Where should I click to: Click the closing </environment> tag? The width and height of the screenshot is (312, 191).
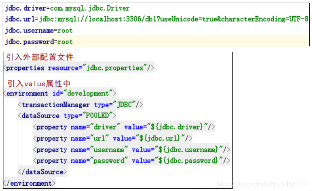(x=29, y=183)
